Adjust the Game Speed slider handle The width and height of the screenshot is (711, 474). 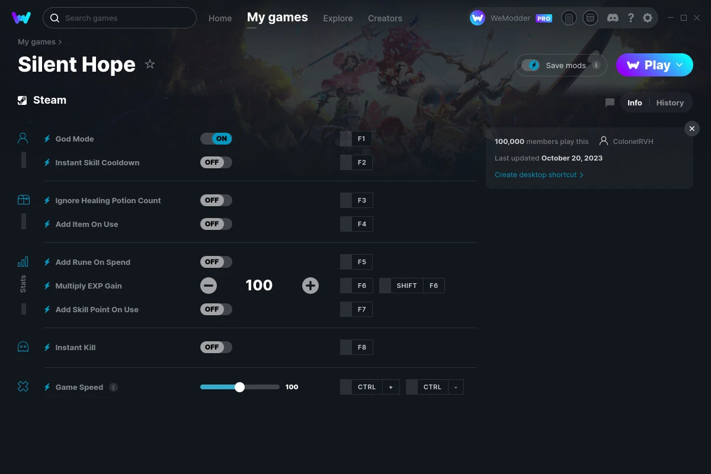(239, 387)
